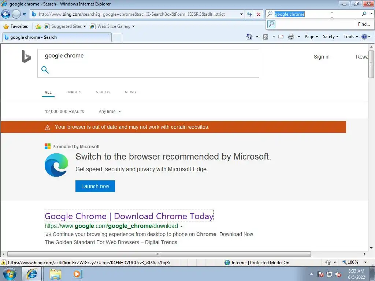Screen dimensions: 375x281
Task: Click the privacy report icon in status bar
Action: (x=328, y=262)
